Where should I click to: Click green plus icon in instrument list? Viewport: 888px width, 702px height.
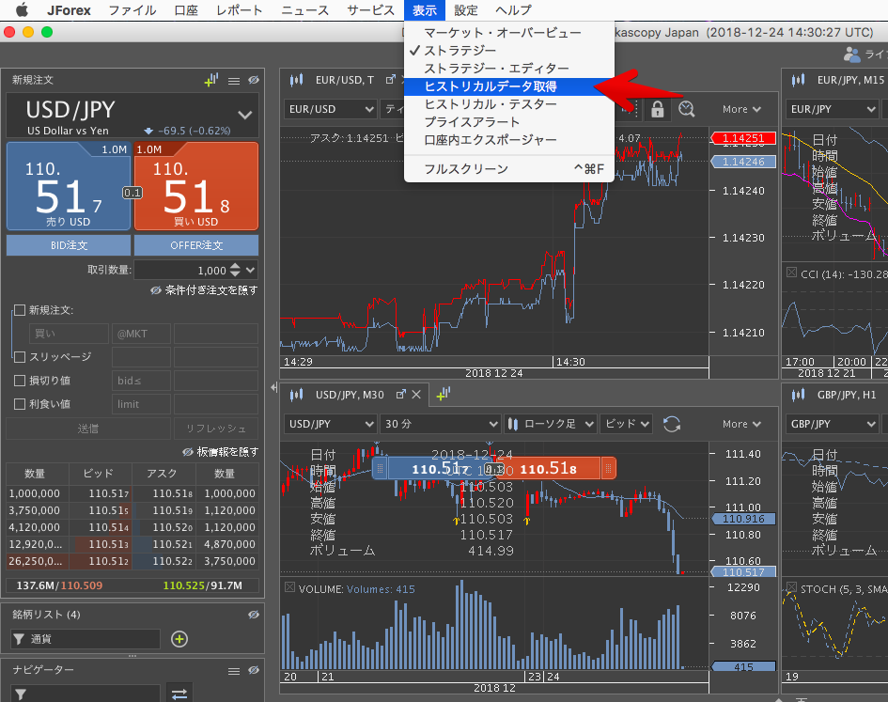tap(179, 639)
